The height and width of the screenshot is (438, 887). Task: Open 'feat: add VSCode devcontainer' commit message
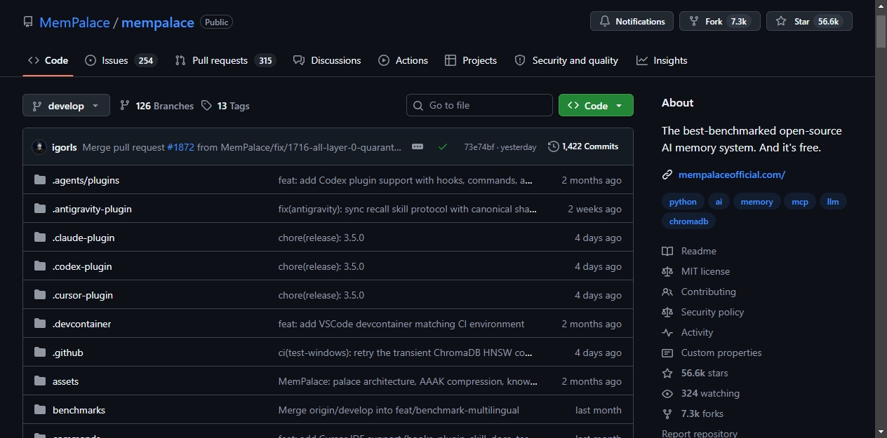[x=401, y=324]
